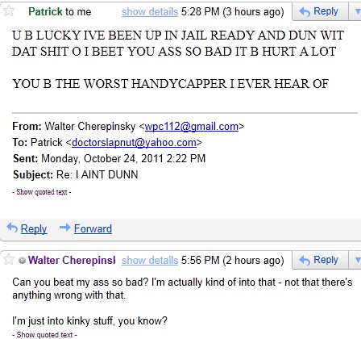Show quoted text under Walter's reply
361x339 pixels.
click(44, 334)
